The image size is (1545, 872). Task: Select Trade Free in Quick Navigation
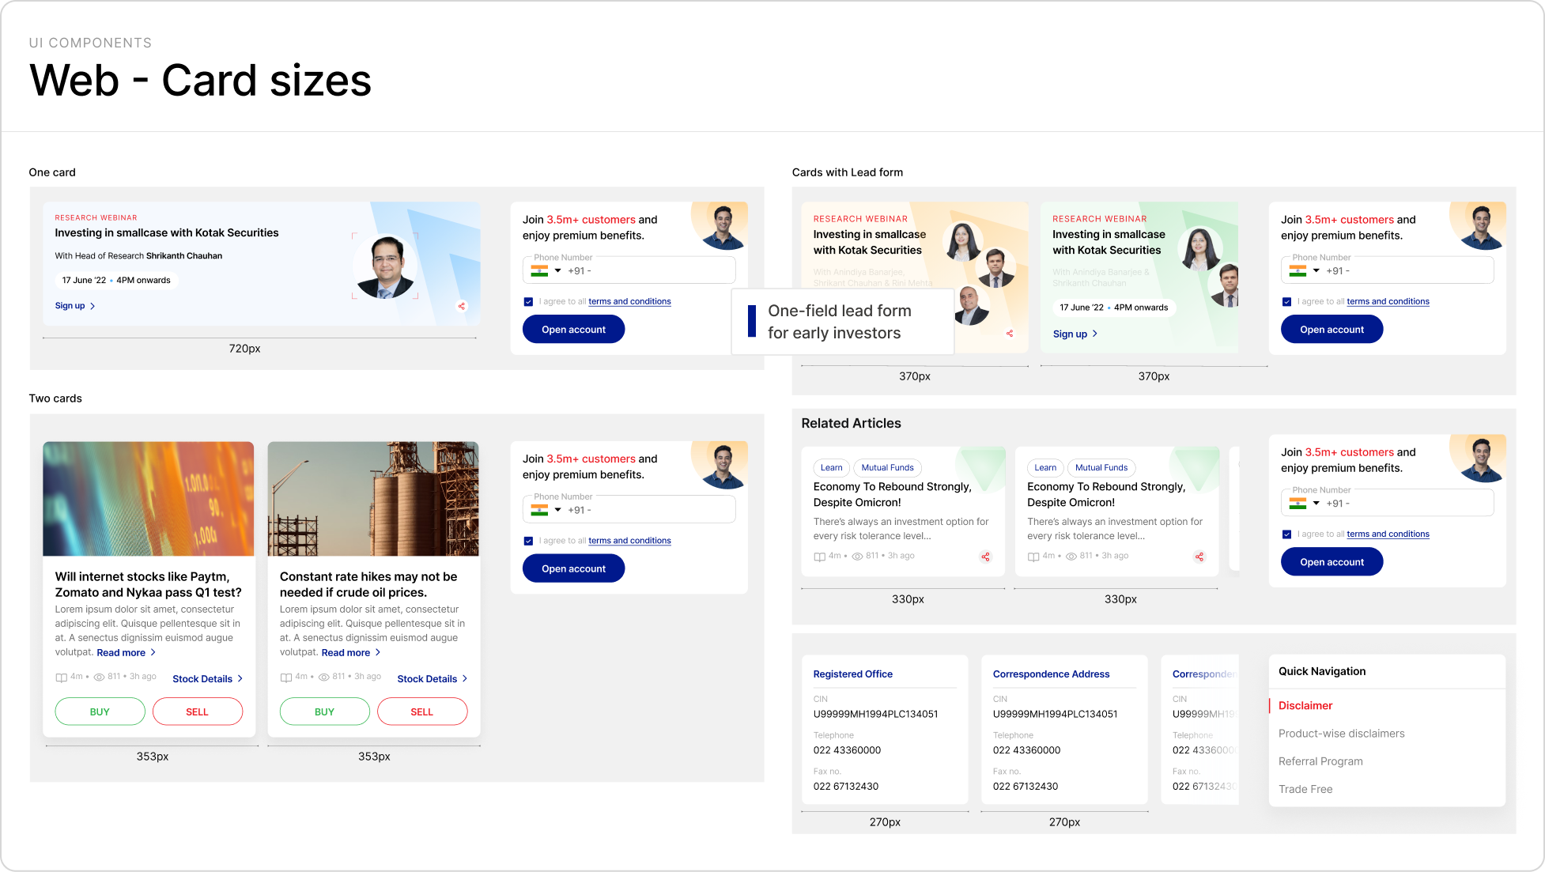[1305, 788]
